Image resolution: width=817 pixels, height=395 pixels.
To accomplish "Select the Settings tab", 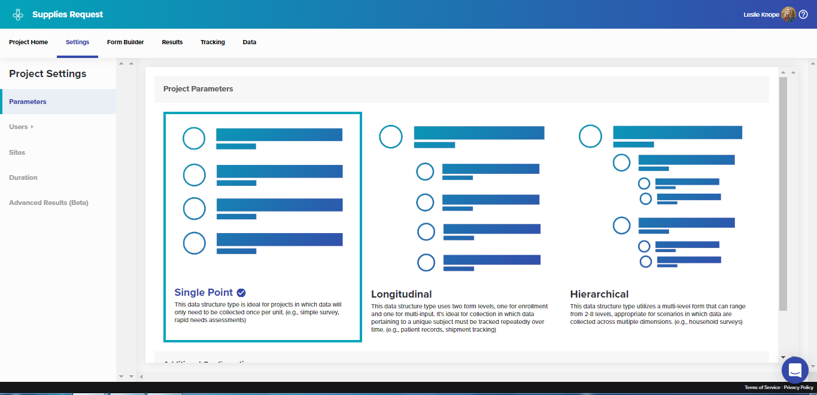I will tap(78, 42).
